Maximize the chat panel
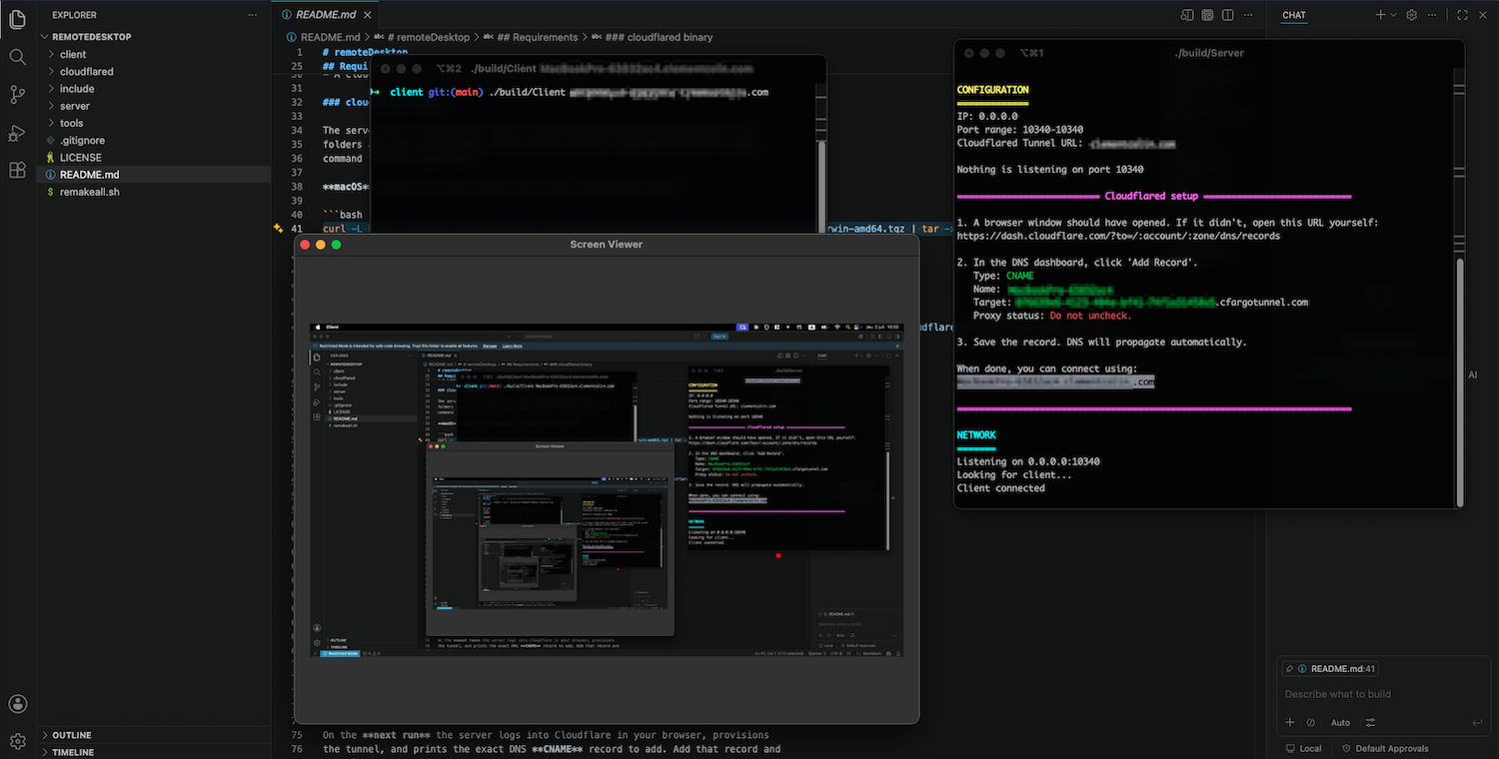 click(x=1462, y=15)
